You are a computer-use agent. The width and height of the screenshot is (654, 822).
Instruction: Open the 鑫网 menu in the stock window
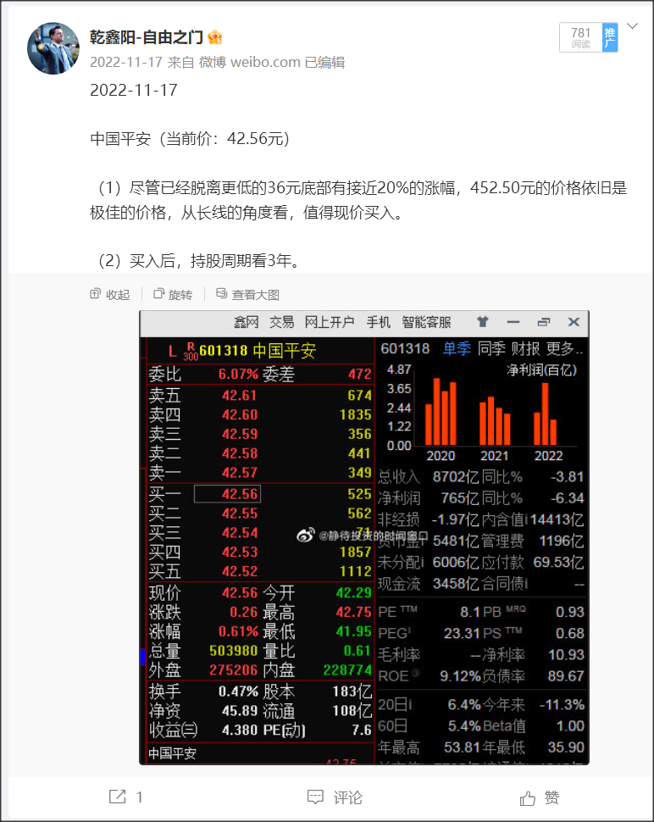pyautogui.click(x=247, y=322)
